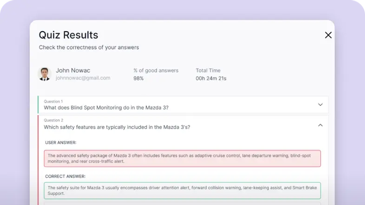Image resolution: width=365 pixels, height=205 pixels.
Task: Click the johnnowac@gmail.com email address
Action: tap(83, 78)
